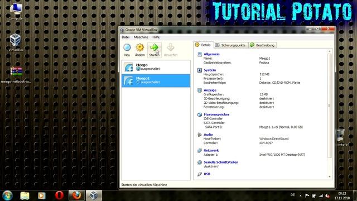Select the meego-netbook archive on desktop

click(x=16, y=74)
